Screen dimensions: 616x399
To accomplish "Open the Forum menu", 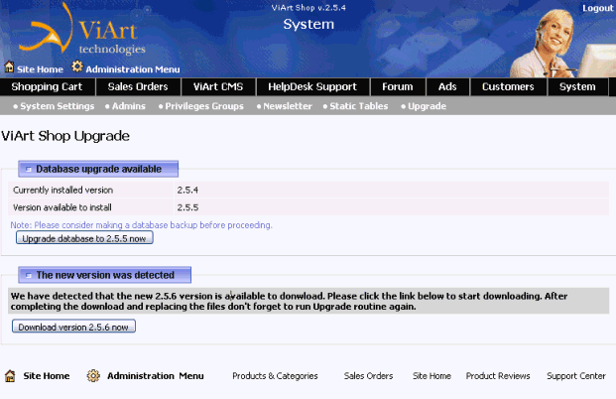I will pyautogui.click(x=398, y=86).
